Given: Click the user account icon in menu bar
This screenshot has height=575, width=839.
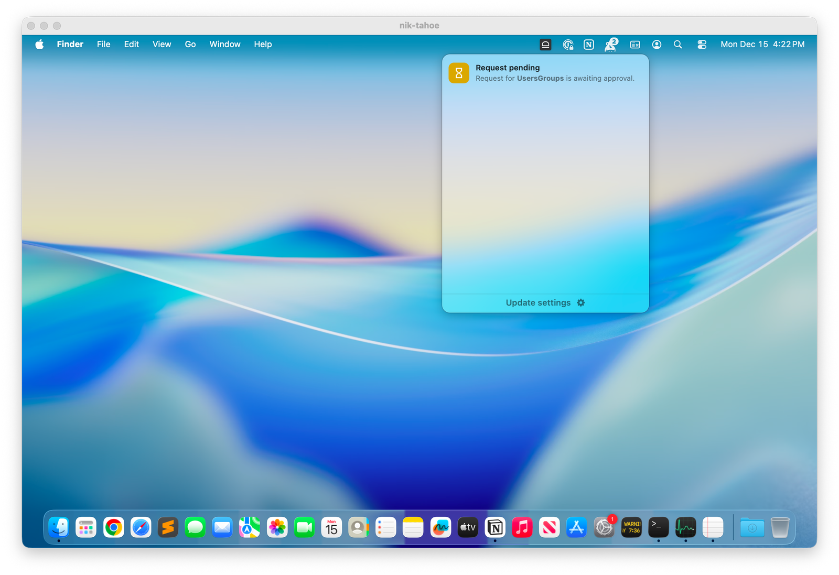Looking at the screenshot, I should pos(657,45).
